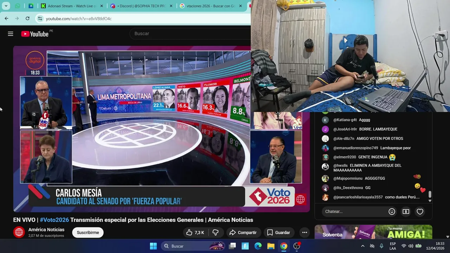Open Microsoft Edge from taskbar
This screenshot has width=450, height=253.
258,246
